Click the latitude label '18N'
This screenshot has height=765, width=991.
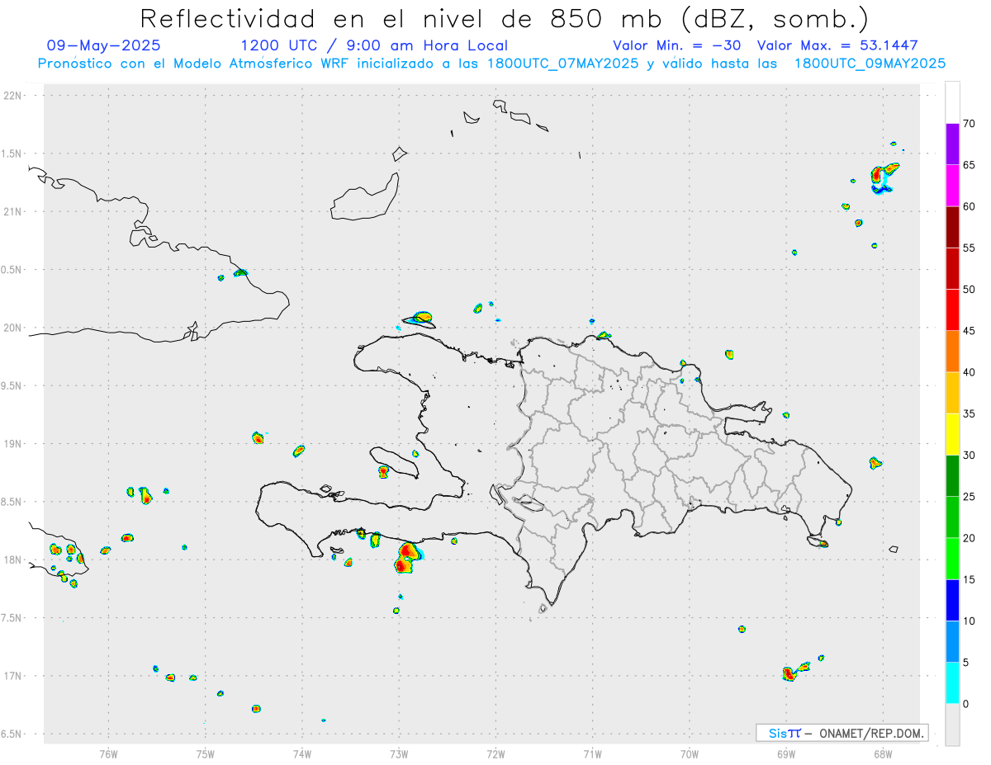[x=14, y=560]
